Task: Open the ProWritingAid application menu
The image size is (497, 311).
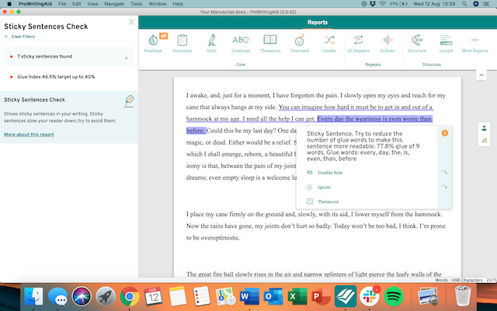Action: [35, 4]
